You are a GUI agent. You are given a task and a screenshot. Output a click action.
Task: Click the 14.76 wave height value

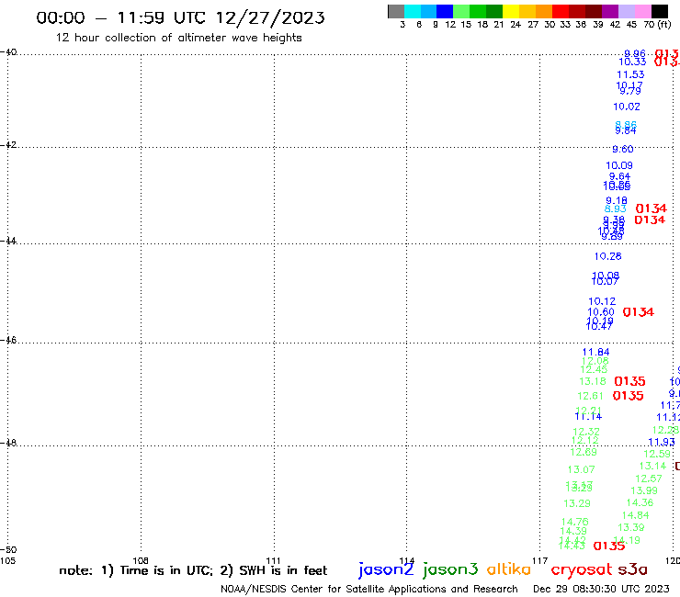pyautogui.click(x=574, y=522)
